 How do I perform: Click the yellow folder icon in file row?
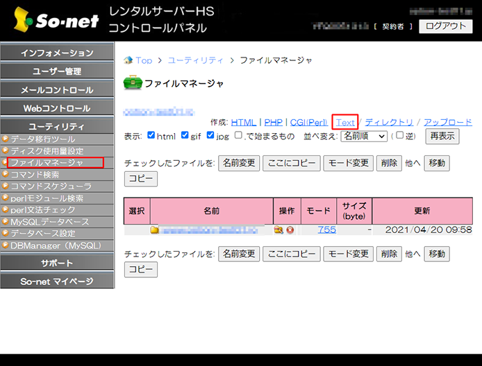(x=155, y=229)
